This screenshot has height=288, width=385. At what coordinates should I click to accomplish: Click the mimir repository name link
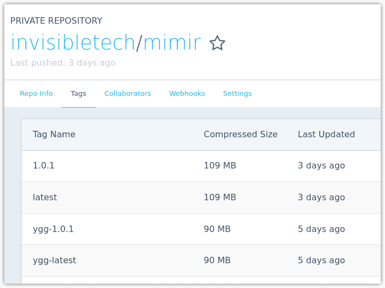click(x=172, y=43)
